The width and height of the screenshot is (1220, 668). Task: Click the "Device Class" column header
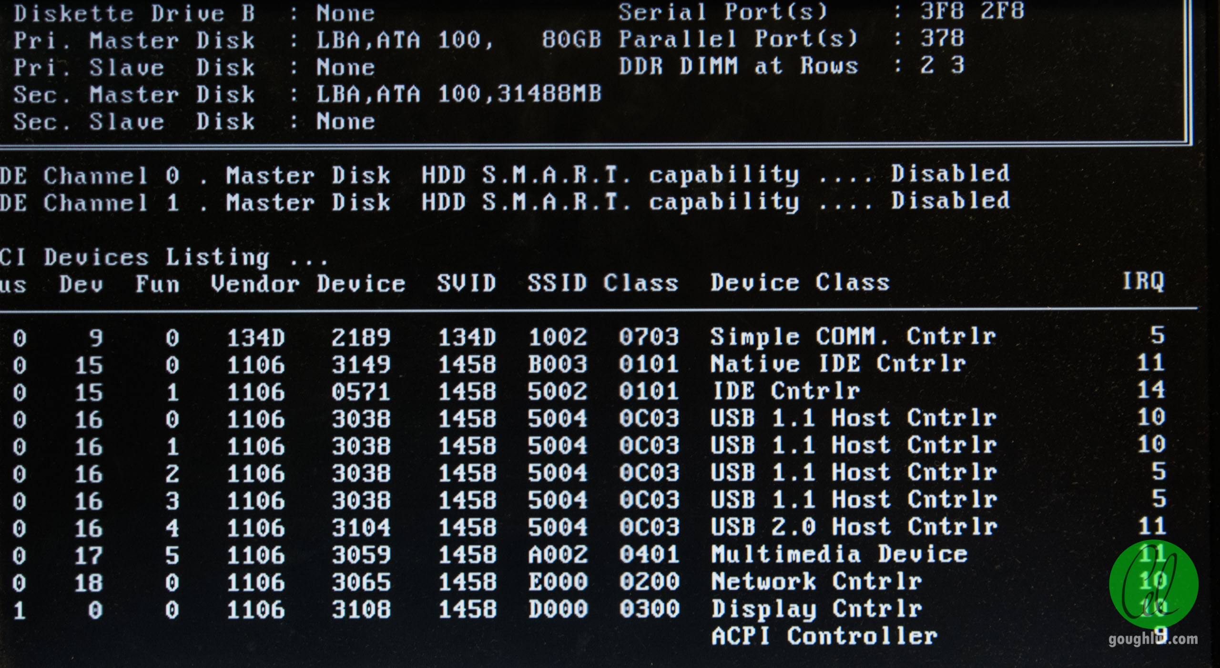click(800, 283)
